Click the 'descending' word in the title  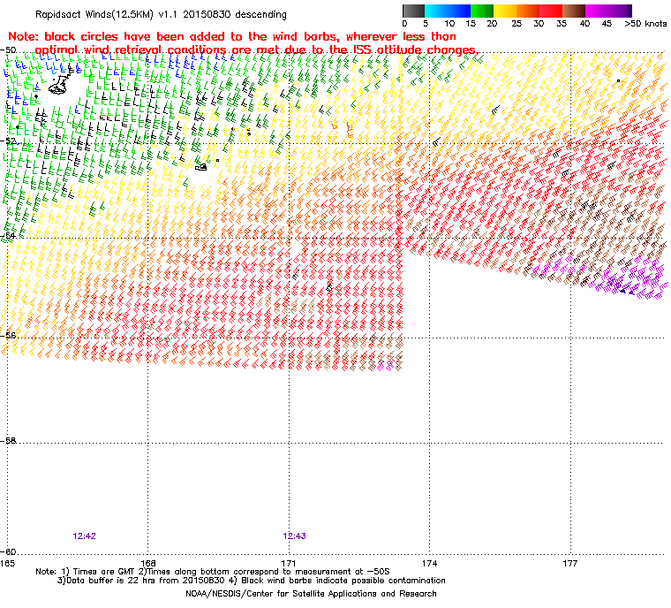260,14
